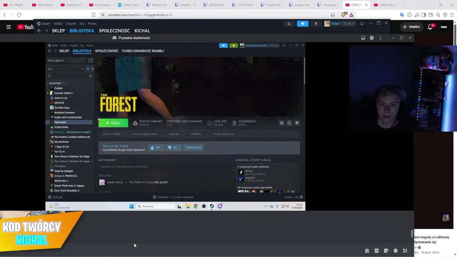Image resolution: width=457 pixels, height=257 pixels.
Task: Select Dead by Daylight in the game list
Action: (64, 171)
